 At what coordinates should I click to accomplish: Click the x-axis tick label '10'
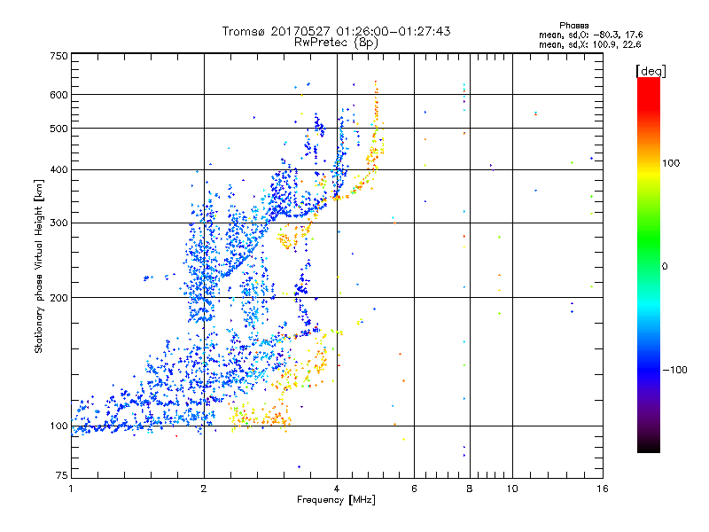(x=512, y=489)
